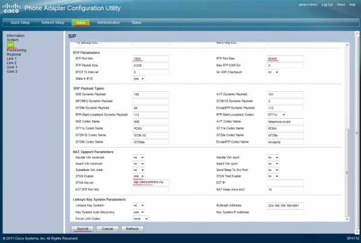Viewport: 361px width, 243px height.
Task: Switch to the Network Setup tab
Action: coord(52,22)
